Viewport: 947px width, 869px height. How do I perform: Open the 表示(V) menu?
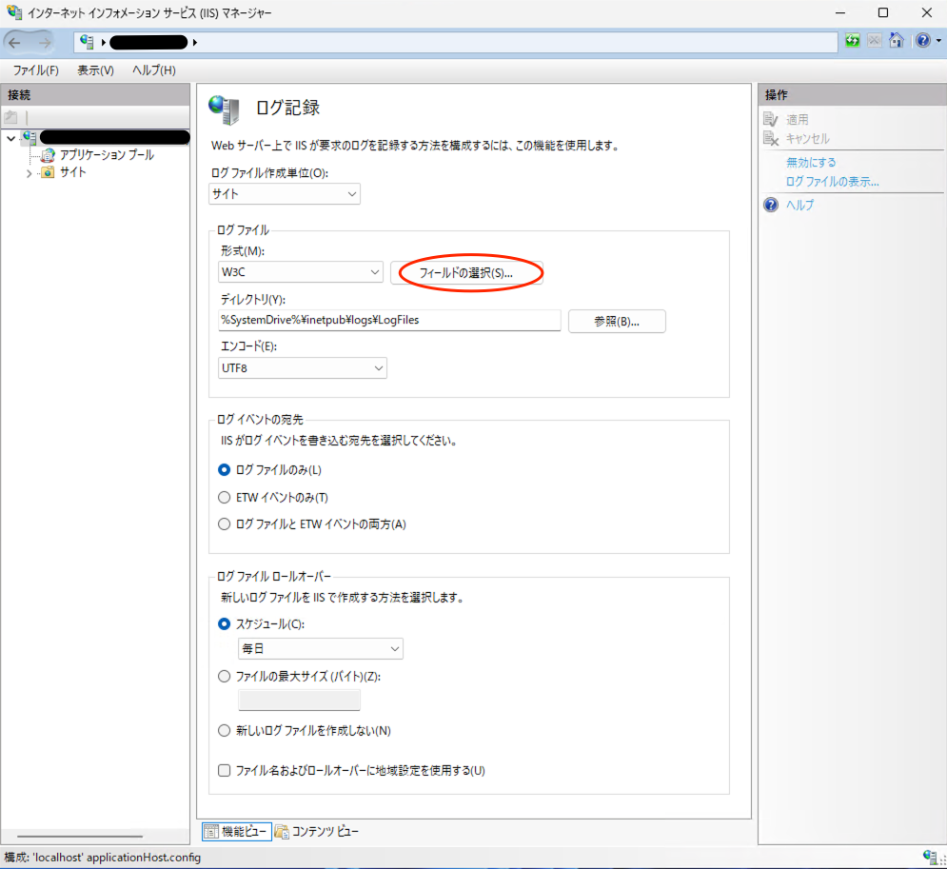coord(95,70)
